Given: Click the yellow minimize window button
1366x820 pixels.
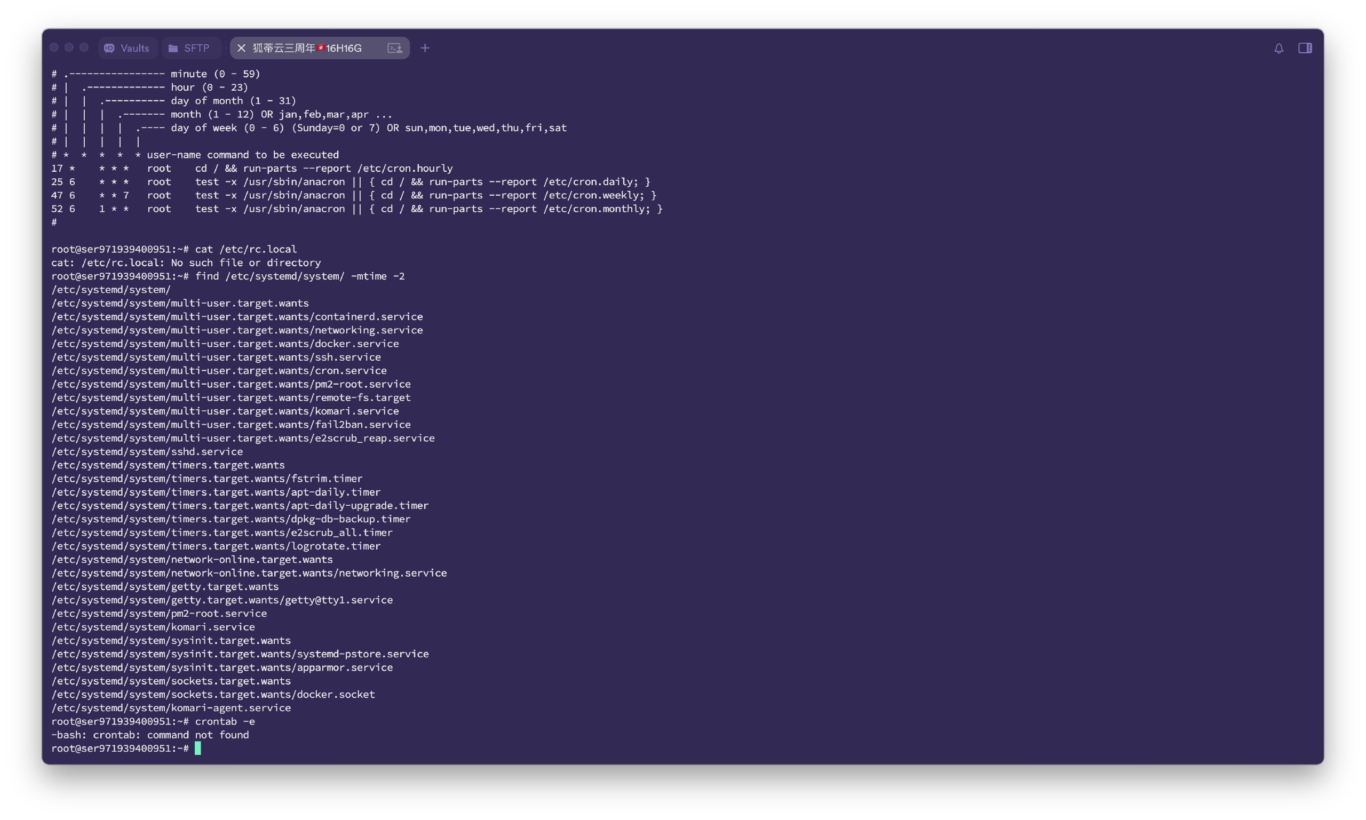Looking at the screenshot, I should (x=69, y=47).
